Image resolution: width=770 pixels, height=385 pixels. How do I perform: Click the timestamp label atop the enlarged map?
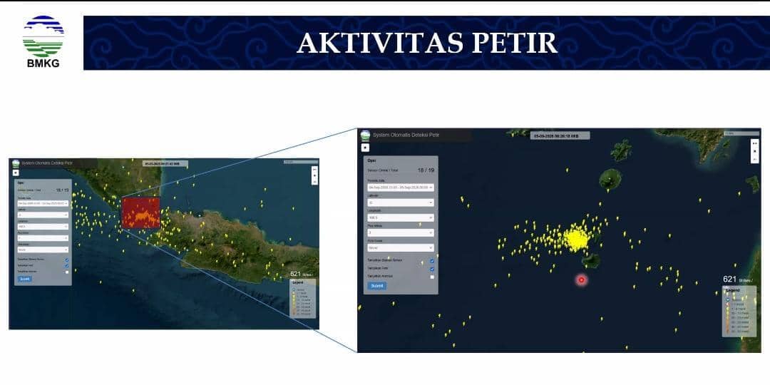click(x=560, y=135)
